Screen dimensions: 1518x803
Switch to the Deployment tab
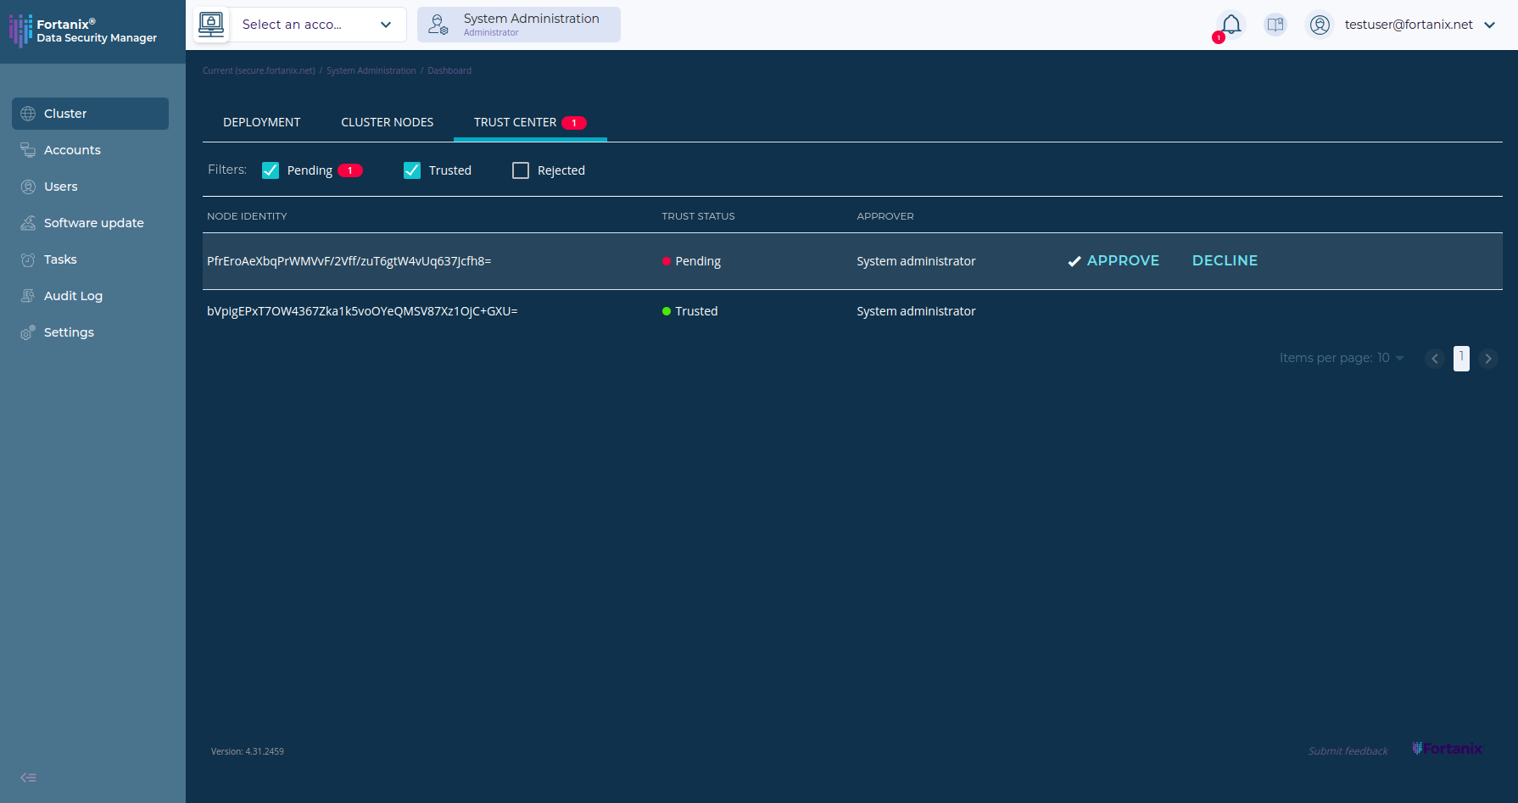[261, 122]
